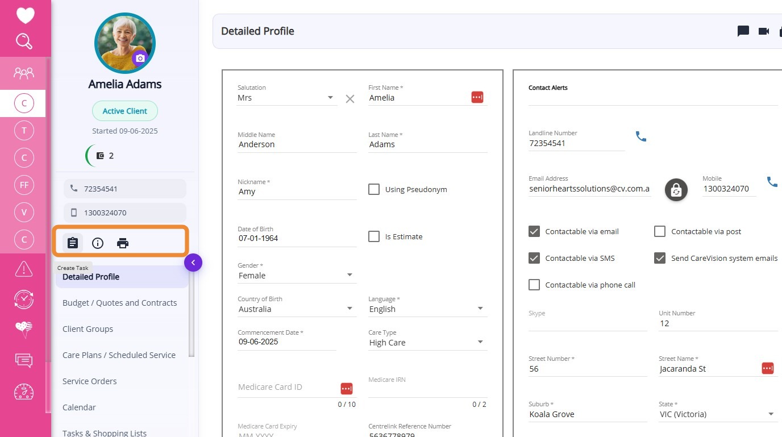Go to Service Orders section
This screenshot has width=782, height=437.
click(x=89, y=381)
